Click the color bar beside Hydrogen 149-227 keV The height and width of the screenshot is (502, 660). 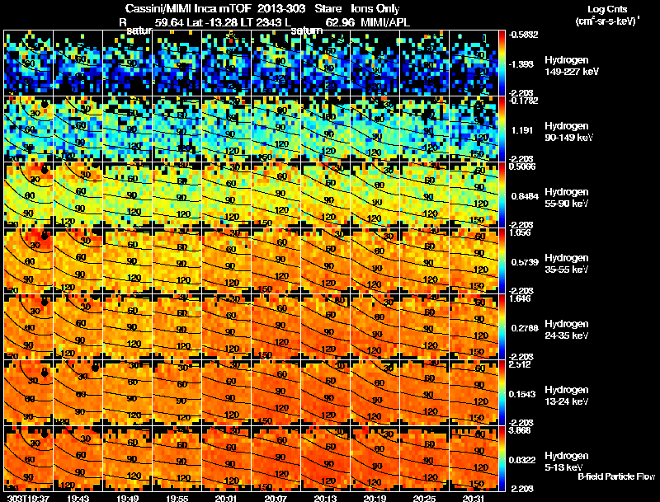(502, 63)
